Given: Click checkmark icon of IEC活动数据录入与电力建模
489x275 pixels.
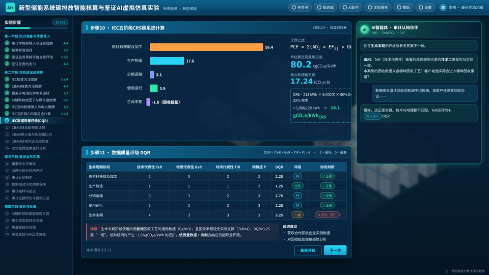Looking at the screenshot, I should tap(7, 106).
